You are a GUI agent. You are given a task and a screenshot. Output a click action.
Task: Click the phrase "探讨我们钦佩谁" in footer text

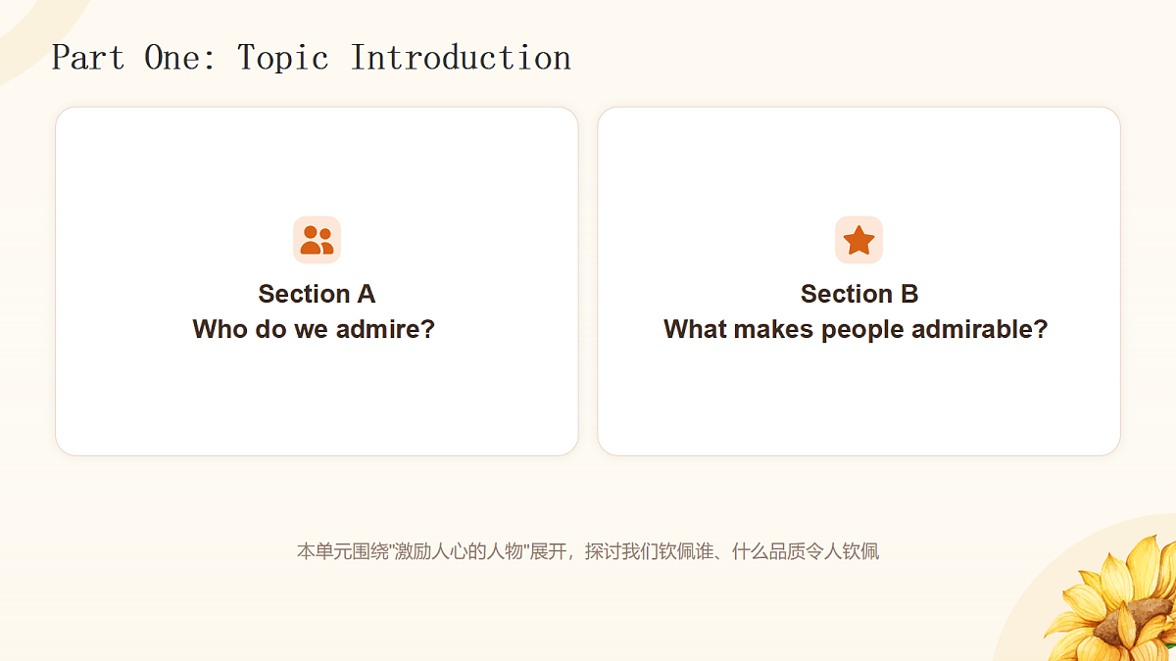646,551
